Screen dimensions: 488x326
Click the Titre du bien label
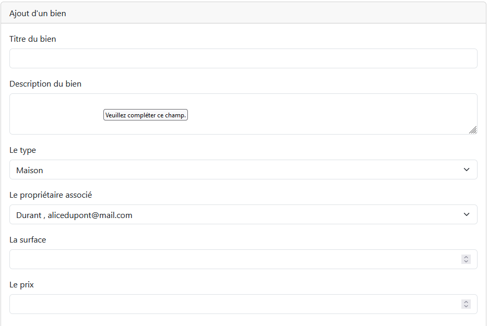tap(33, 39)
